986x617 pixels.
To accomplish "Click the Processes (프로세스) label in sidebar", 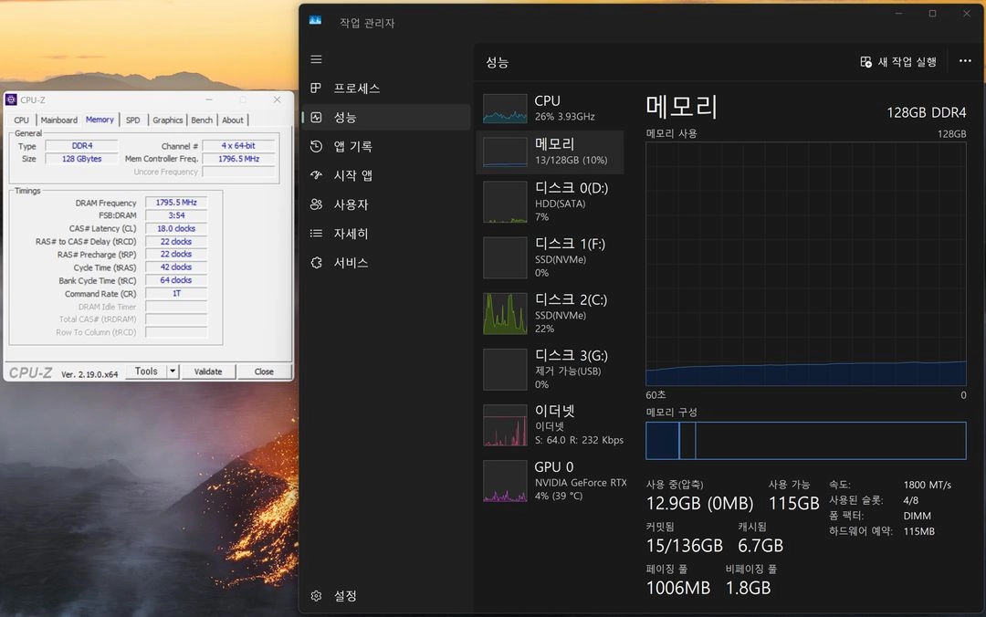I will [357, 89].
